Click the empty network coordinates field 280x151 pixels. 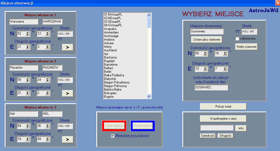(x=217, y=128)
